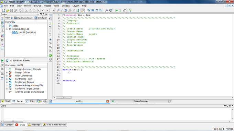Switch to the Warnings tab
Image resolution: width=234 pixels, height=131 pixels.
[x=34, y=124]
